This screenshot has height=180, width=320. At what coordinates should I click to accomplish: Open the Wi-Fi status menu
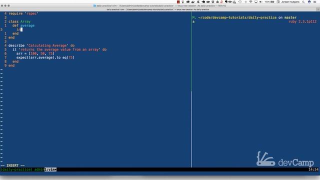pos(251,2)
